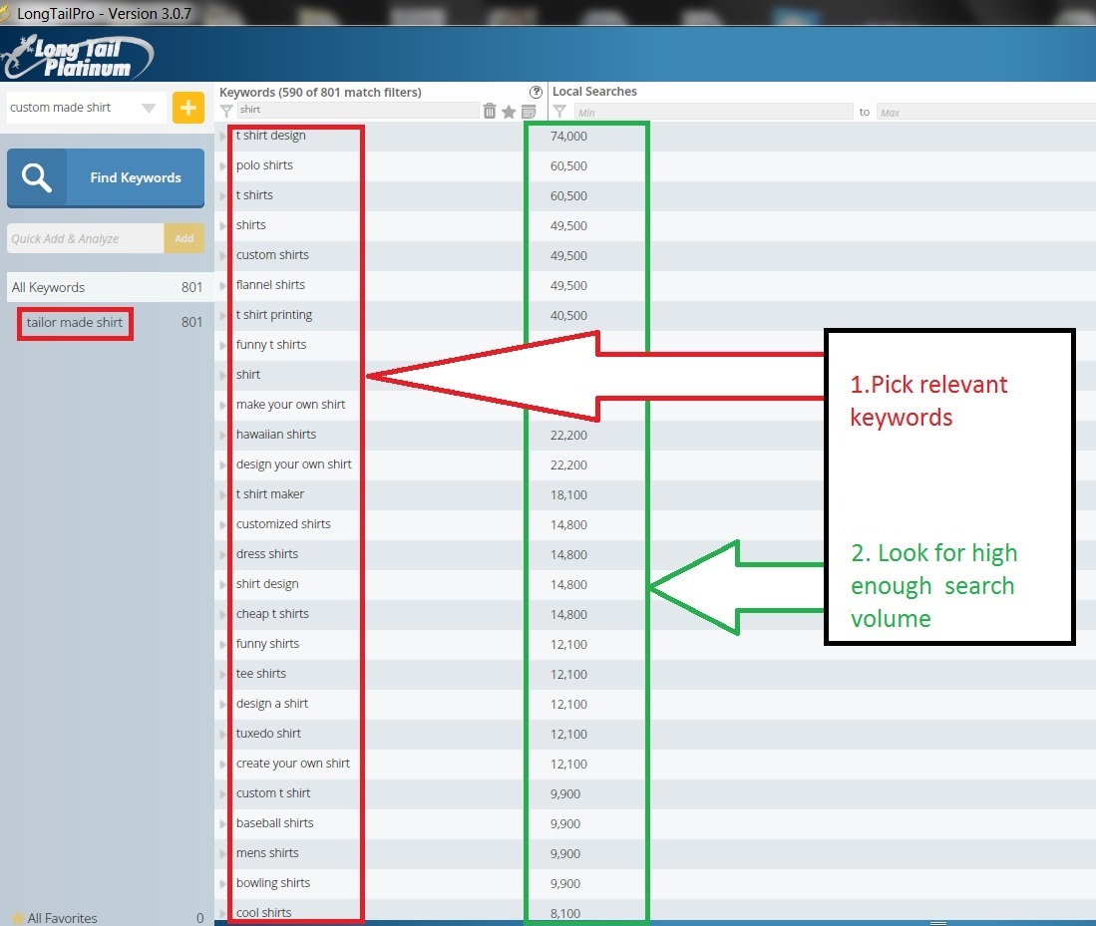Expand the 't shirt maker' row triangle
Image resolution: width=1096 pixels, height=926 pixels.
click(x=223, y=494)
